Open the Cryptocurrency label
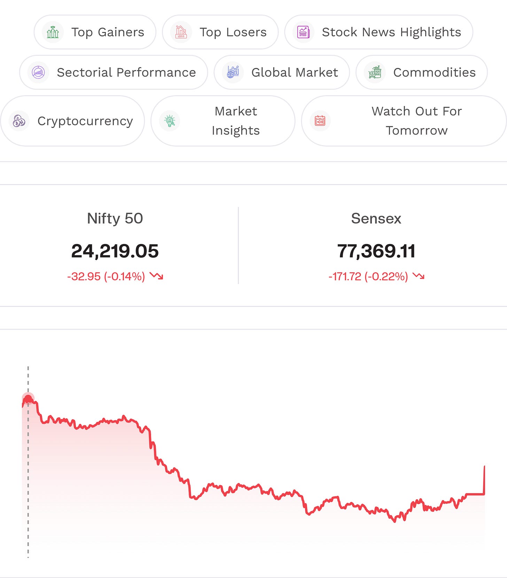This screenshot has height=578, width=507. pos(85,121)
